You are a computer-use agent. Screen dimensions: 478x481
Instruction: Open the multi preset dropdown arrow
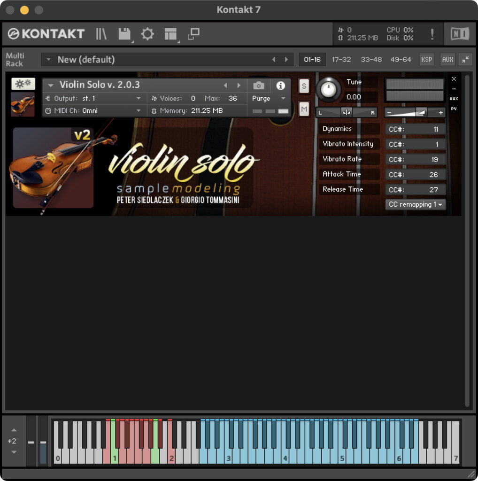[x=48, y=60]
